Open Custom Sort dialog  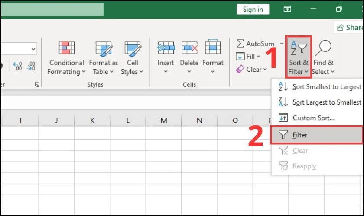tap(317, 118)
